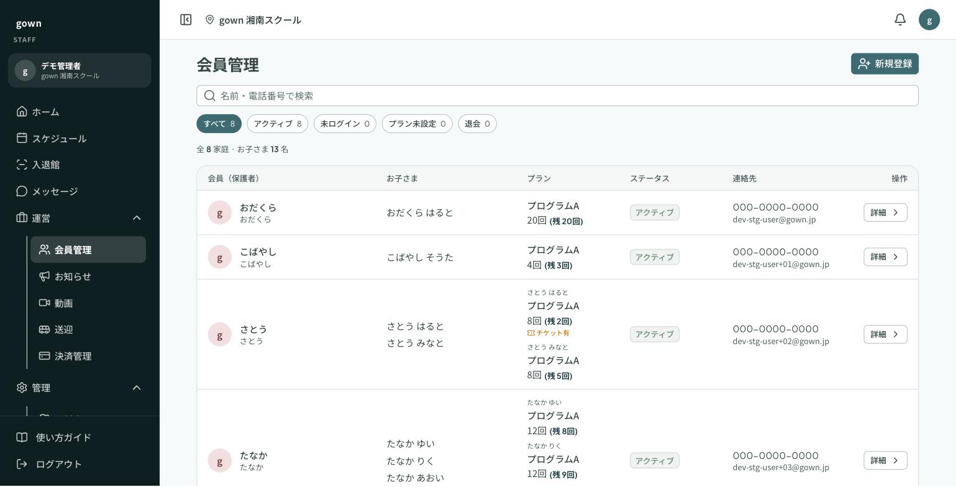Click the location pin icon
The height and width of the screenshot is (487, 956).
(210, 20)
